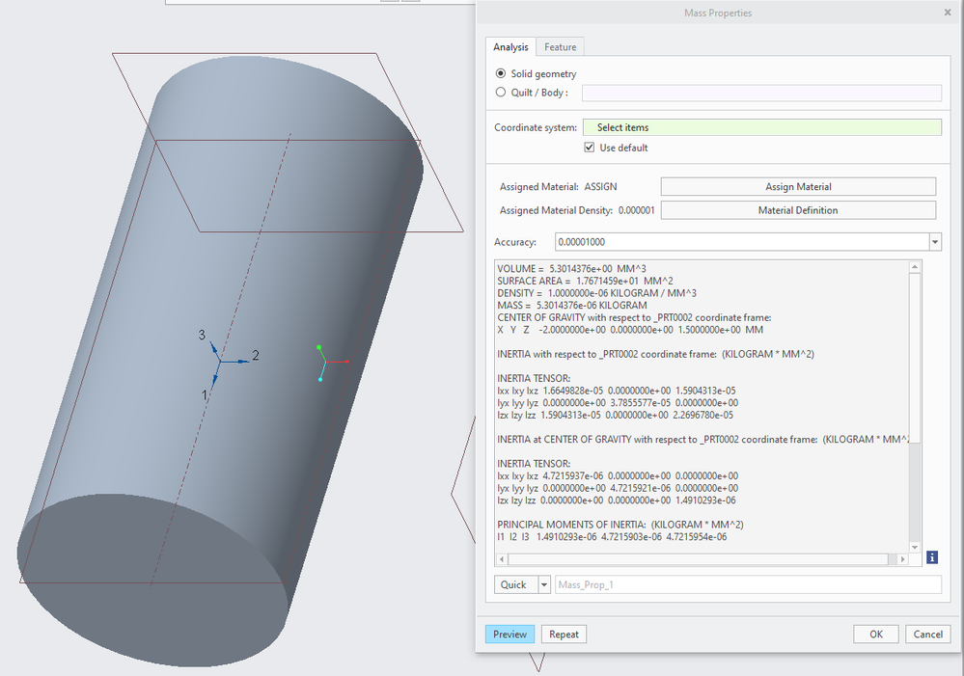The image size is (964, 676).
Task: Expand the Quick analysis type dropdown
Action: pyautogui.click(x=544, y=584)
